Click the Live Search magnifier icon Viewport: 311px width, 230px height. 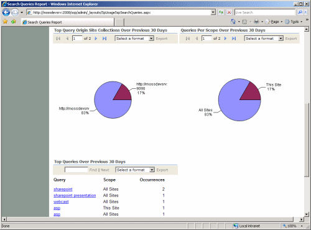tap(300, 12)
